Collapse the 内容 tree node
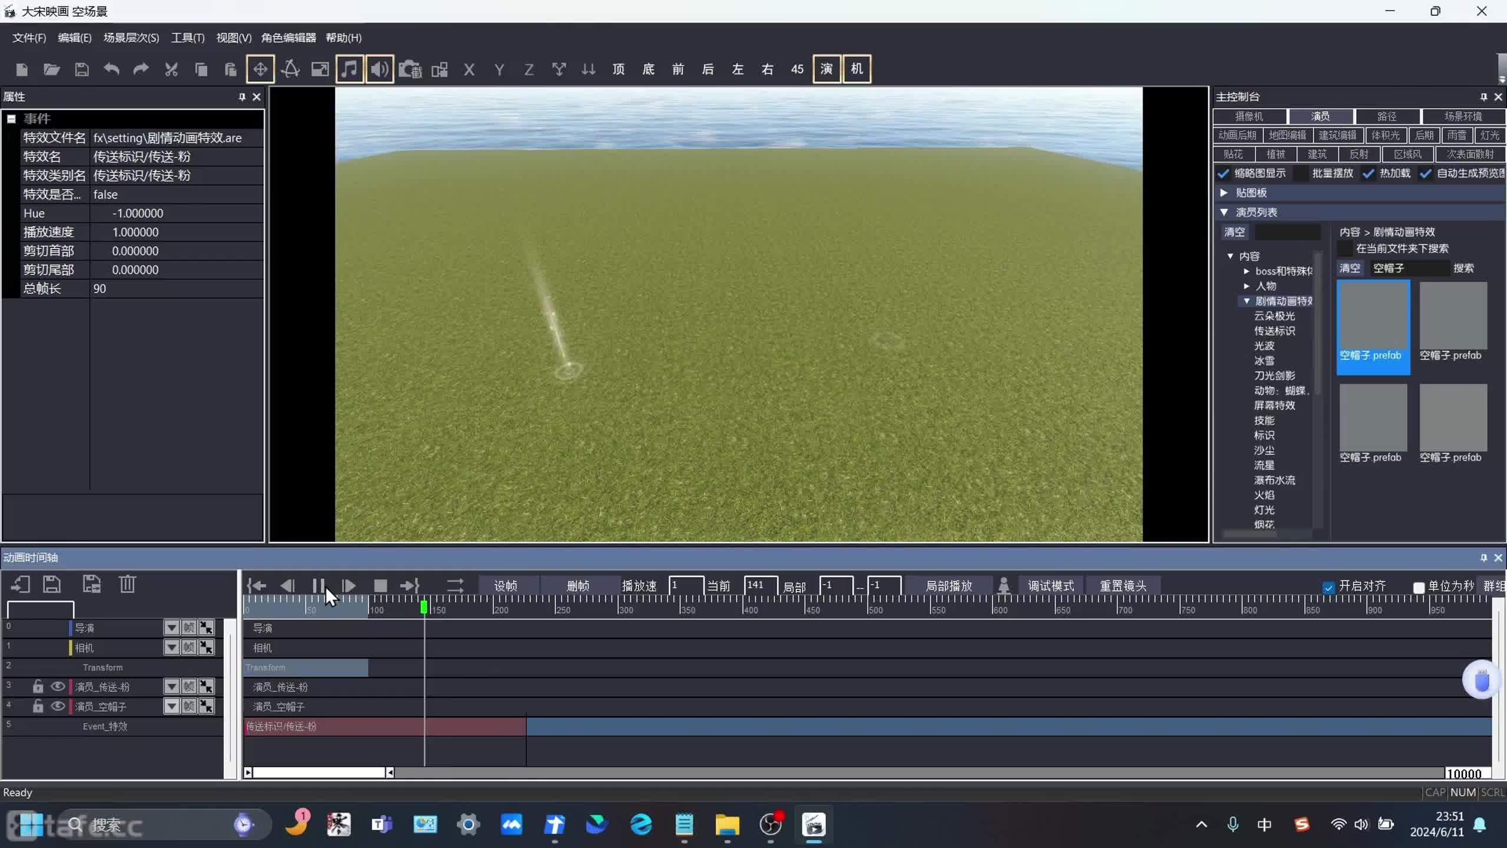The image size is (1507, 848). coord(1230,256)
